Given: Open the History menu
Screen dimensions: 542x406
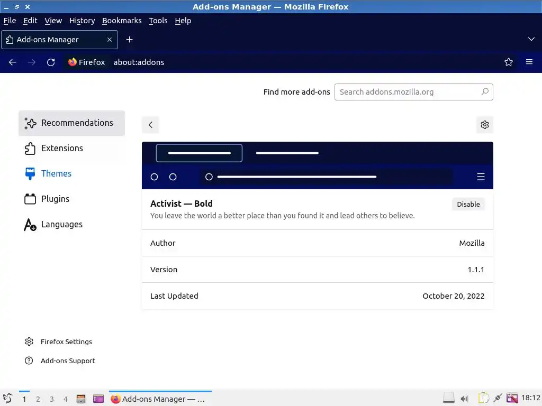Looking at the screenshot, I should pos(82,21).
